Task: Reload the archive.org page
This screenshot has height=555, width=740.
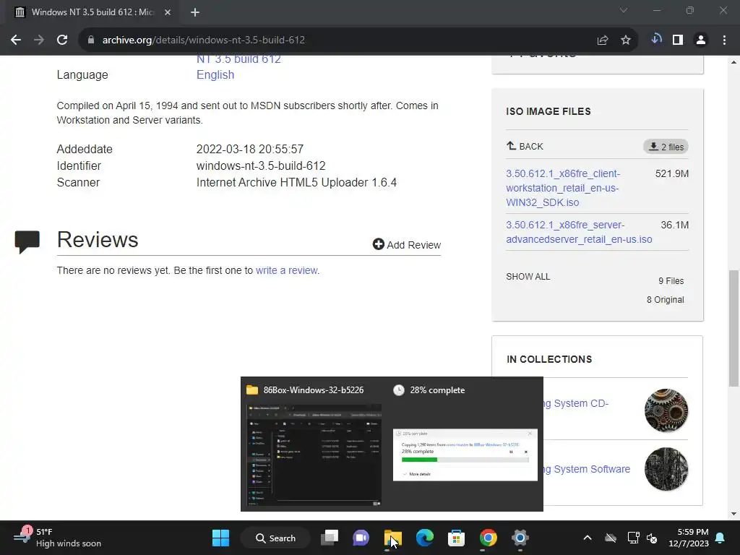Action: pyautogui.click(x=62, y=40)
